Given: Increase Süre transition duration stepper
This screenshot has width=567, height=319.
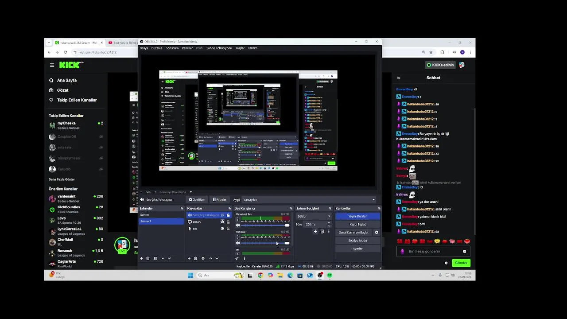Looking at the screenshot, I should pyautogui.click(x=329, y=223).
